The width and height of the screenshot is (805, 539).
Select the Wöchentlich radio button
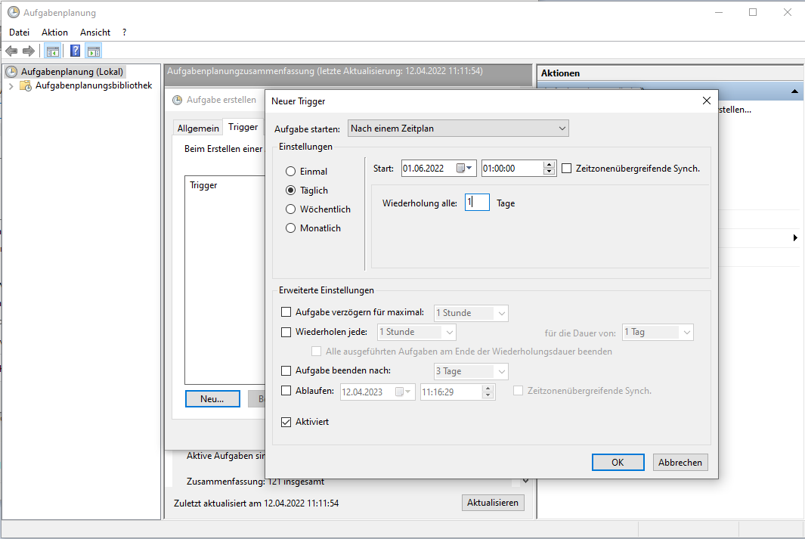coord(290,209)
